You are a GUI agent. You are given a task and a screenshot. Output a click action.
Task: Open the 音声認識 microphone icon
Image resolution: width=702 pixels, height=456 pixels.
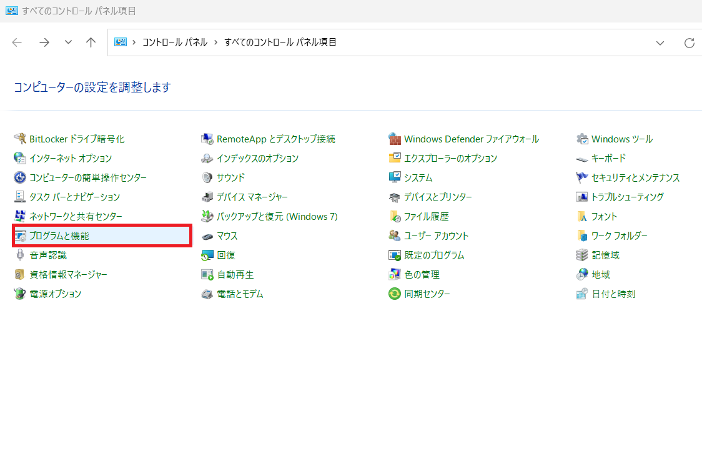tap(20, 255)
